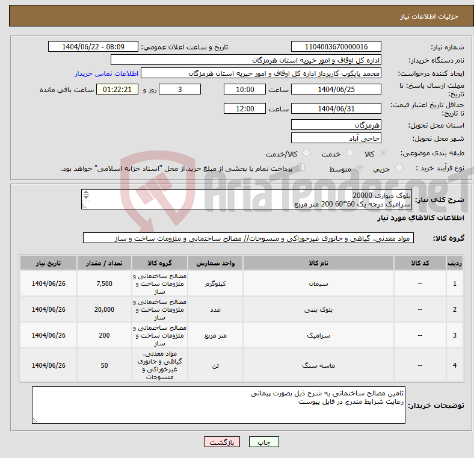Click the گروه کالا column header
The height and width of the screenshot is (458, 474).
(x=159, y=263)
